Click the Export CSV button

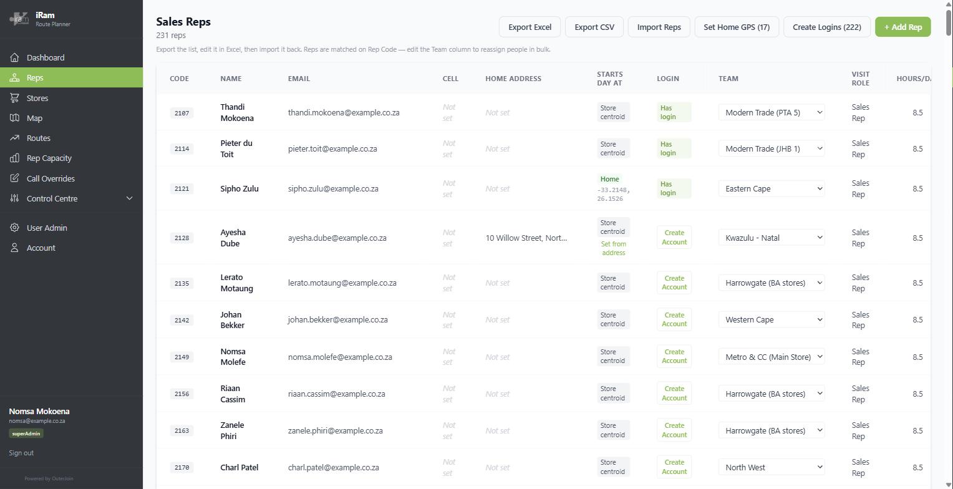[x=594, y=27]
